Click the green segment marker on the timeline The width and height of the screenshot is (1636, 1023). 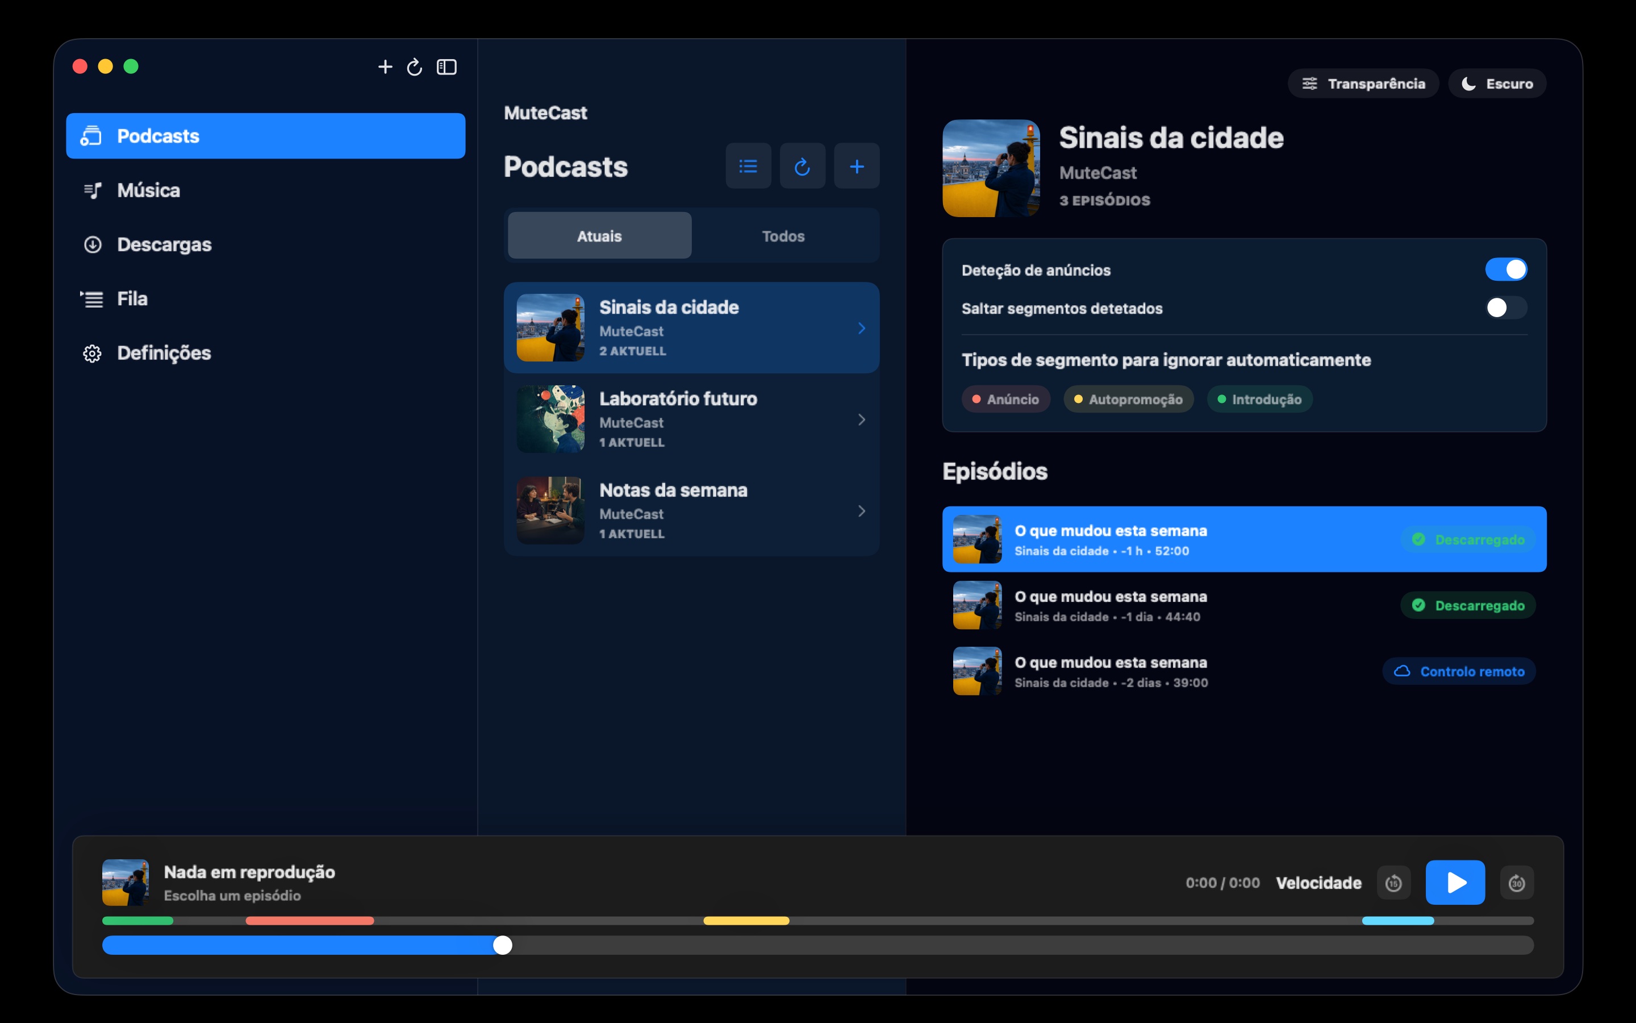tap(138, 921)
